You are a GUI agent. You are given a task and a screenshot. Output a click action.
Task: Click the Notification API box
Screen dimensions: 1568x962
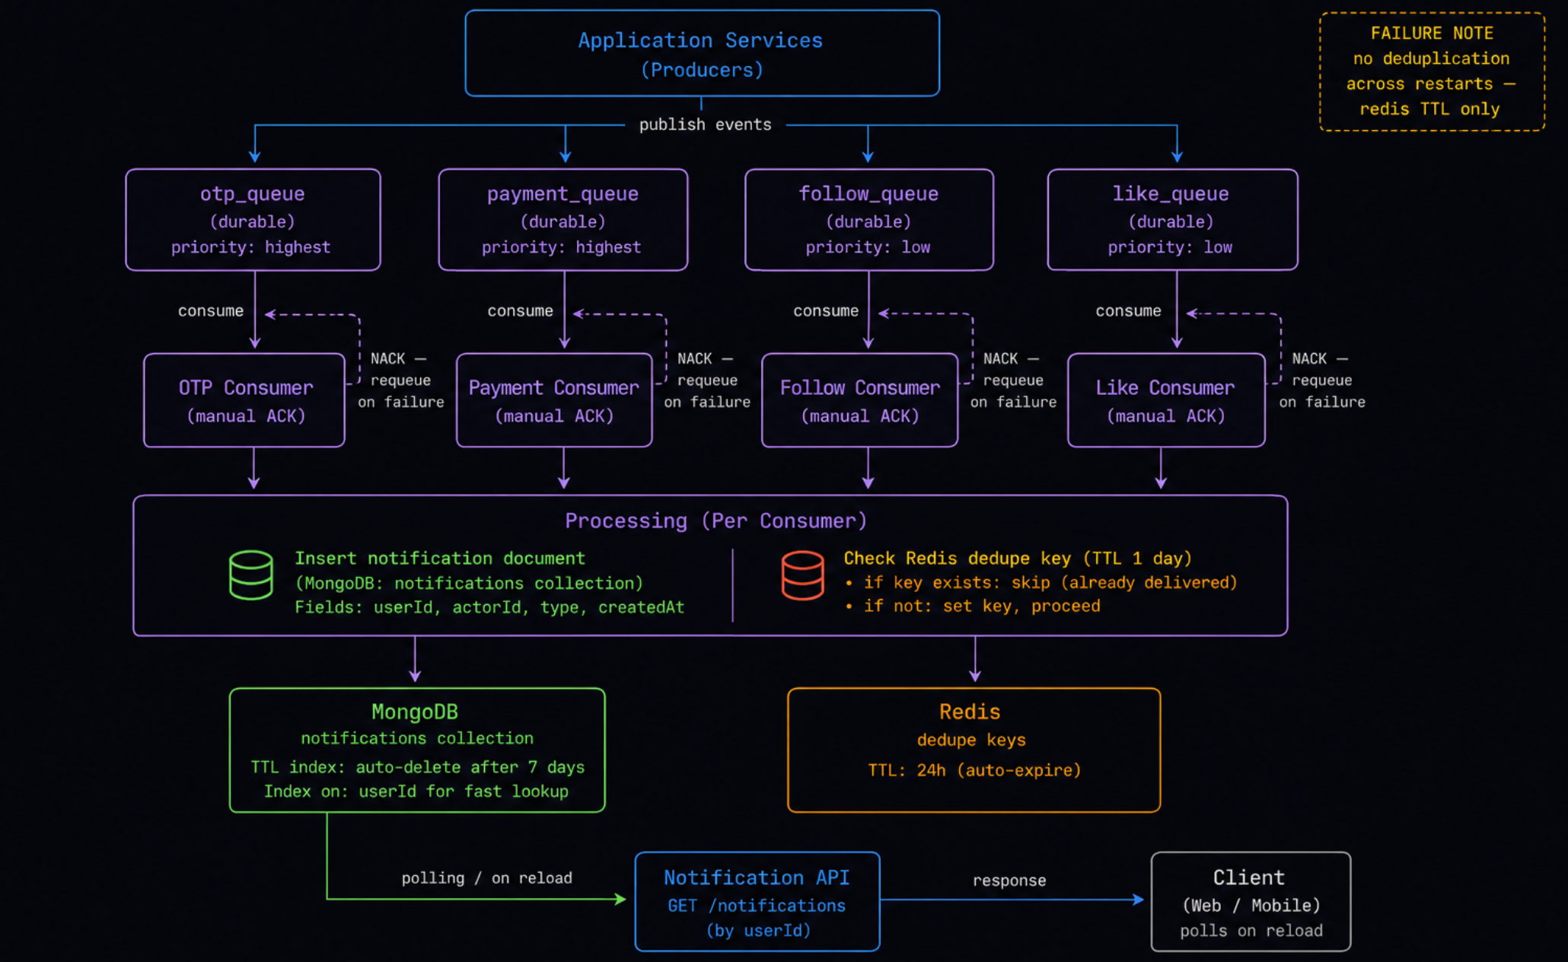pyautogui.click(x=757, y=902)
